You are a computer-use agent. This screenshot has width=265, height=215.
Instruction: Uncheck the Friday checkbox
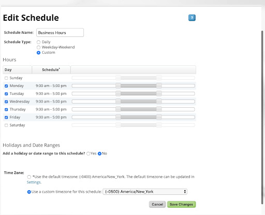pyautogui.click(x=6, y=117)
